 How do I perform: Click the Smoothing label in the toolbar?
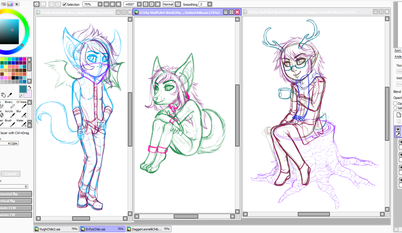pyautogui.click(x=190, y=5)
